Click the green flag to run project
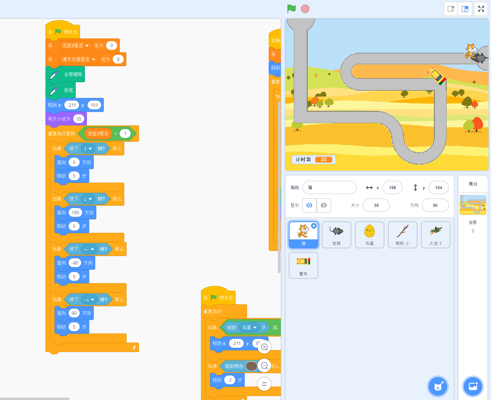 coord(291,9)
